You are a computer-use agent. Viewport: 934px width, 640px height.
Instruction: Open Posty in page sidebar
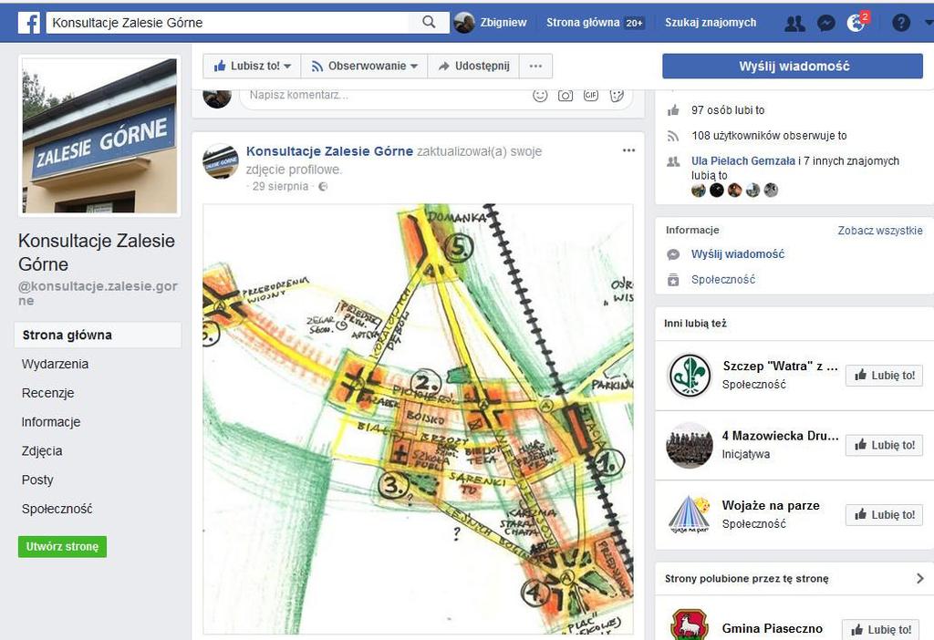[37, 480]
